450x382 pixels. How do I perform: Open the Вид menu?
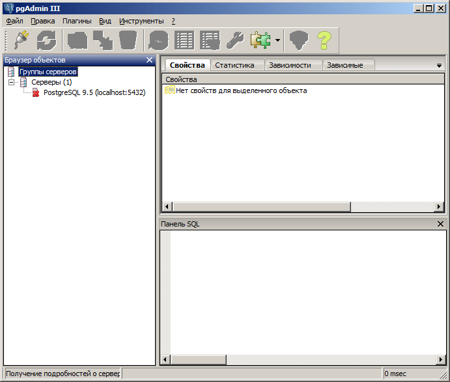tap(105, 21)
